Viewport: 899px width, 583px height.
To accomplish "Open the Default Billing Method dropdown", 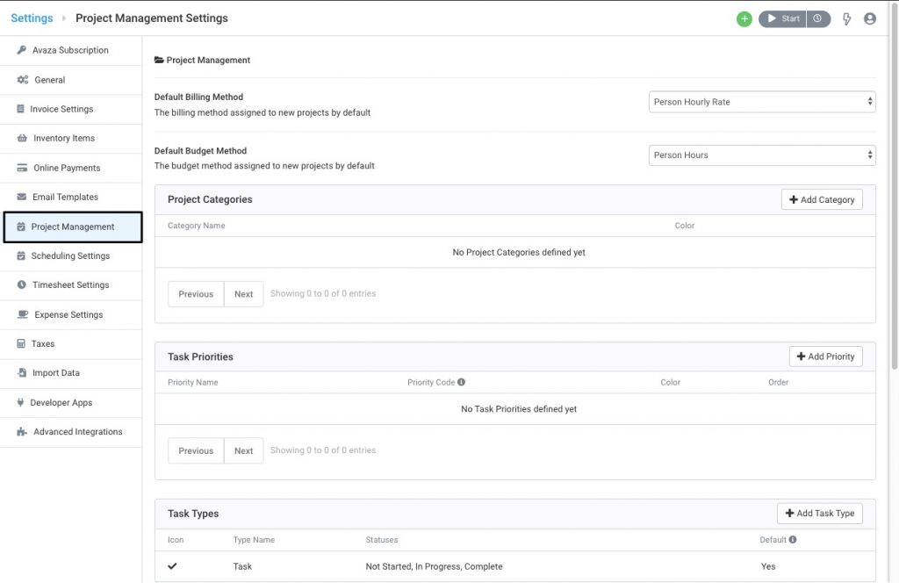I will (760, 101).
